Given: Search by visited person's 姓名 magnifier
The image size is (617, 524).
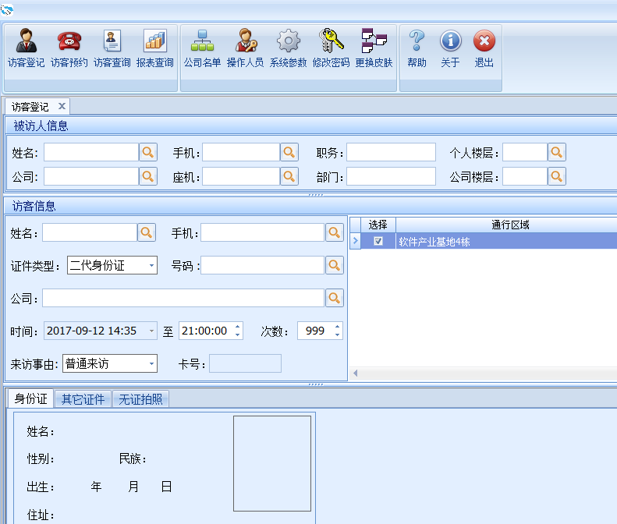Looking at the screenshot, I should click(x=148, y=152).
